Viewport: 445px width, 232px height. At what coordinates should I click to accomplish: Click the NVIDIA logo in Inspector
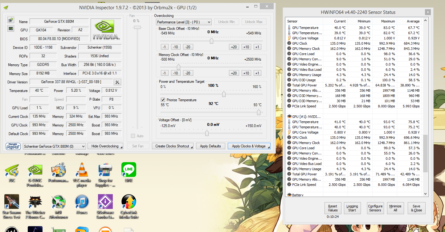click(106, 30)
